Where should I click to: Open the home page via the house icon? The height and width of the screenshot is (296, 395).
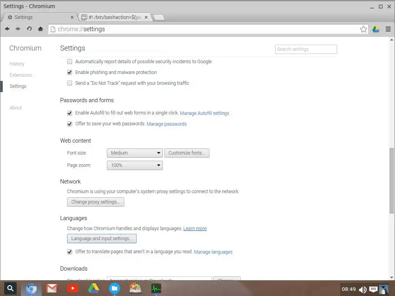[x=40, y=29]
